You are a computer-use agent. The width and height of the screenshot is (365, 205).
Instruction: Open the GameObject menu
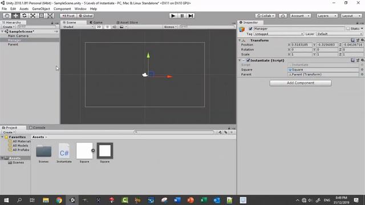click(x=41, y=9)
